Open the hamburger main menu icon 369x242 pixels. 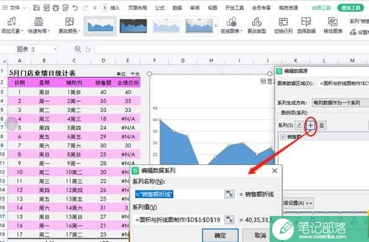[x=5, y=8]
